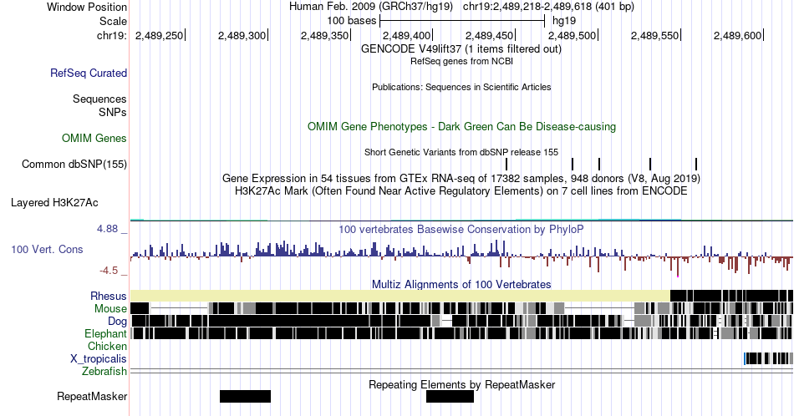Select the Mouse alignment row label
The height and width of the screenshot is (416, 794).
110,309
